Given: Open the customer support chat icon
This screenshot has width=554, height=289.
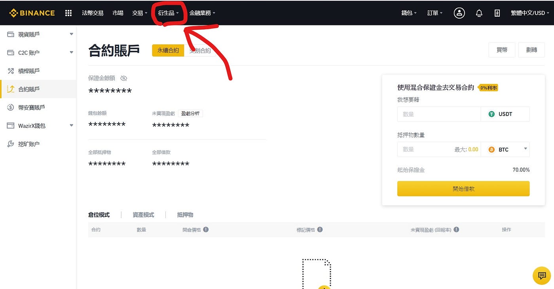Looking at the screenshot, I should tap(541, 276).
